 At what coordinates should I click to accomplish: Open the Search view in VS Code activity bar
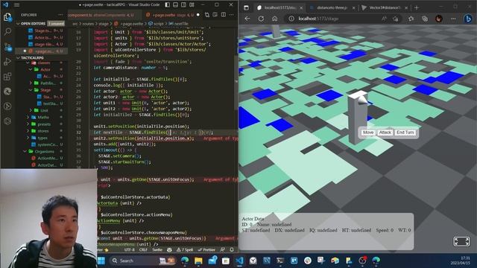7,31
